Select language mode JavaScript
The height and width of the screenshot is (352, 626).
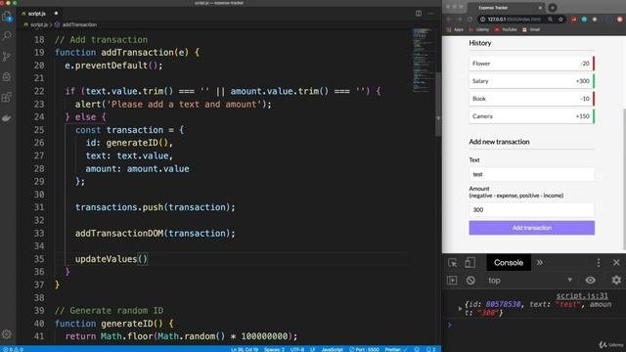[x=332, y=349]
